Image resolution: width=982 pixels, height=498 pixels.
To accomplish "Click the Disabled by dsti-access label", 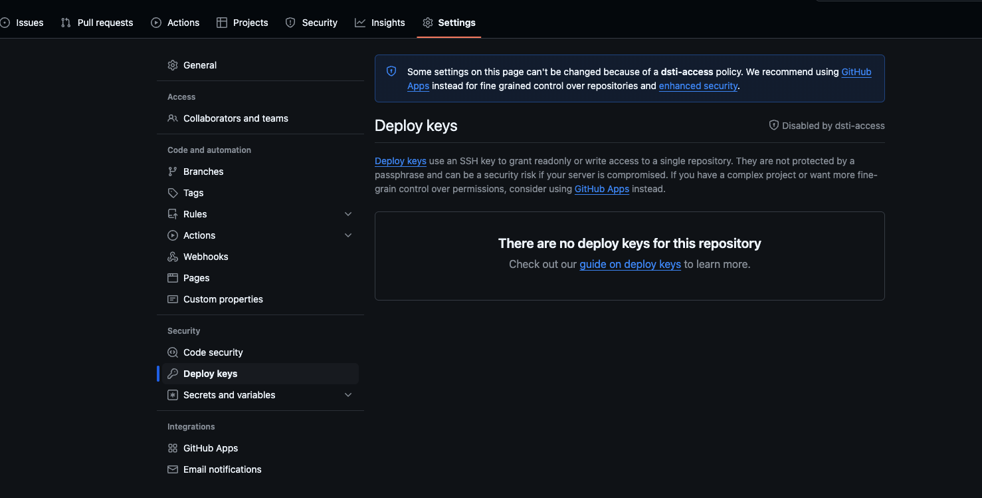I will 827,126.
